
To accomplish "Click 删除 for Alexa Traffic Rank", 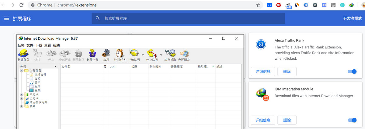I will point(287,72).
